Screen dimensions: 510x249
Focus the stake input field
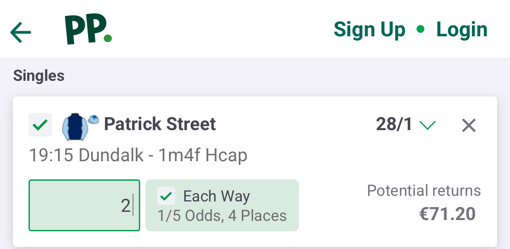[84, 205]
